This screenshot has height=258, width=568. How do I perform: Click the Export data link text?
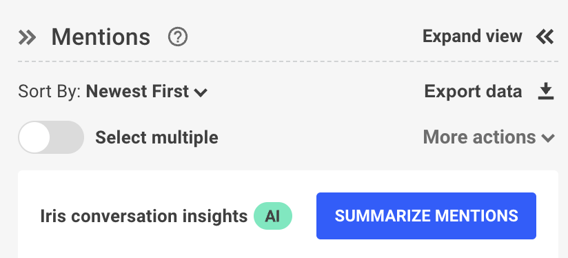[x=473, y=92]
